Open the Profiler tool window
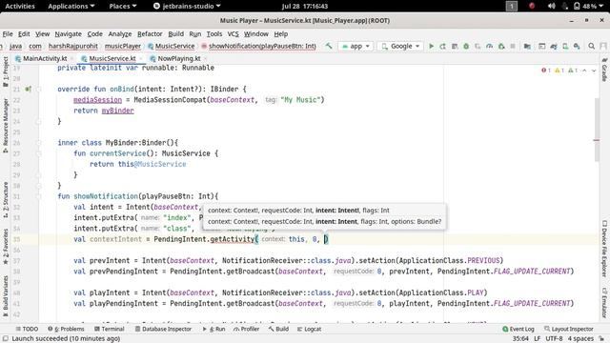This screenshot has width=610, height=343. point(246,329)
